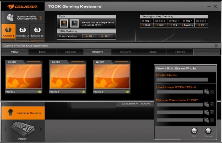Click the first Path to Executable field
The height and width of the screenshot is (143, 222).
180,104
